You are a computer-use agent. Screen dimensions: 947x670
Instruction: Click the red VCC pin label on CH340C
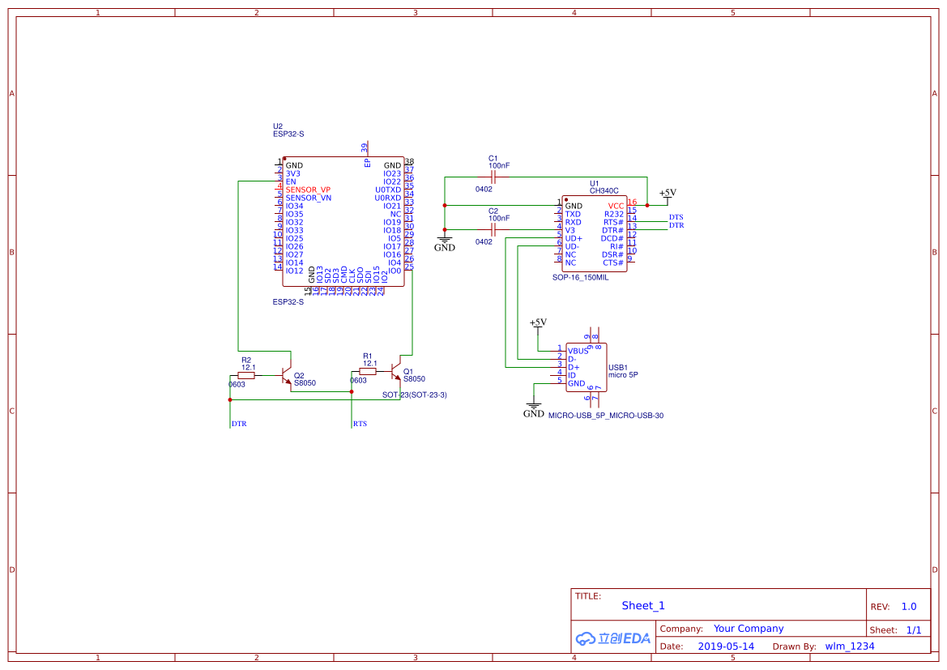[x=616, y=206]
